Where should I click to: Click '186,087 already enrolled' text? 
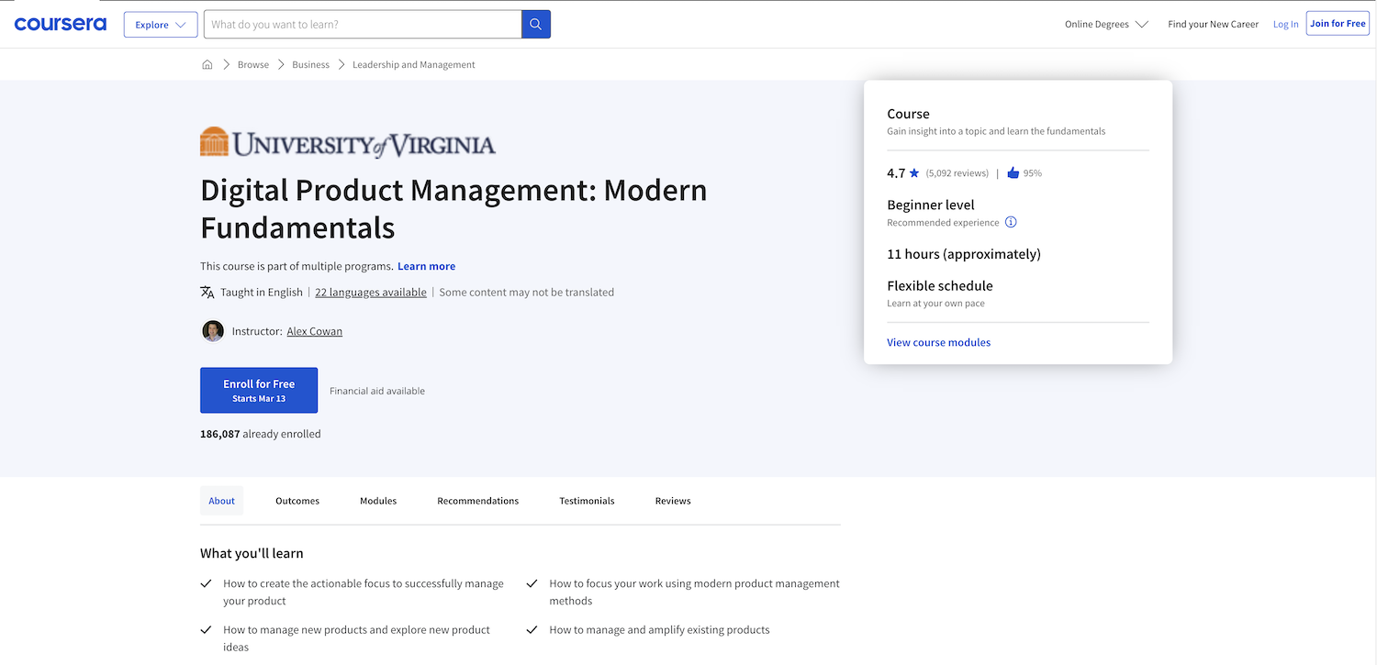click(261, 434)
